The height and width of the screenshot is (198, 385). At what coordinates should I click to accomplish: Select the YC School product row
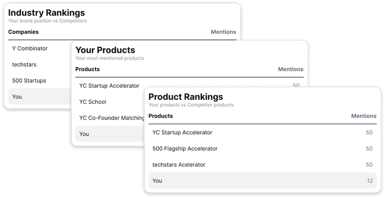point(110,102)
